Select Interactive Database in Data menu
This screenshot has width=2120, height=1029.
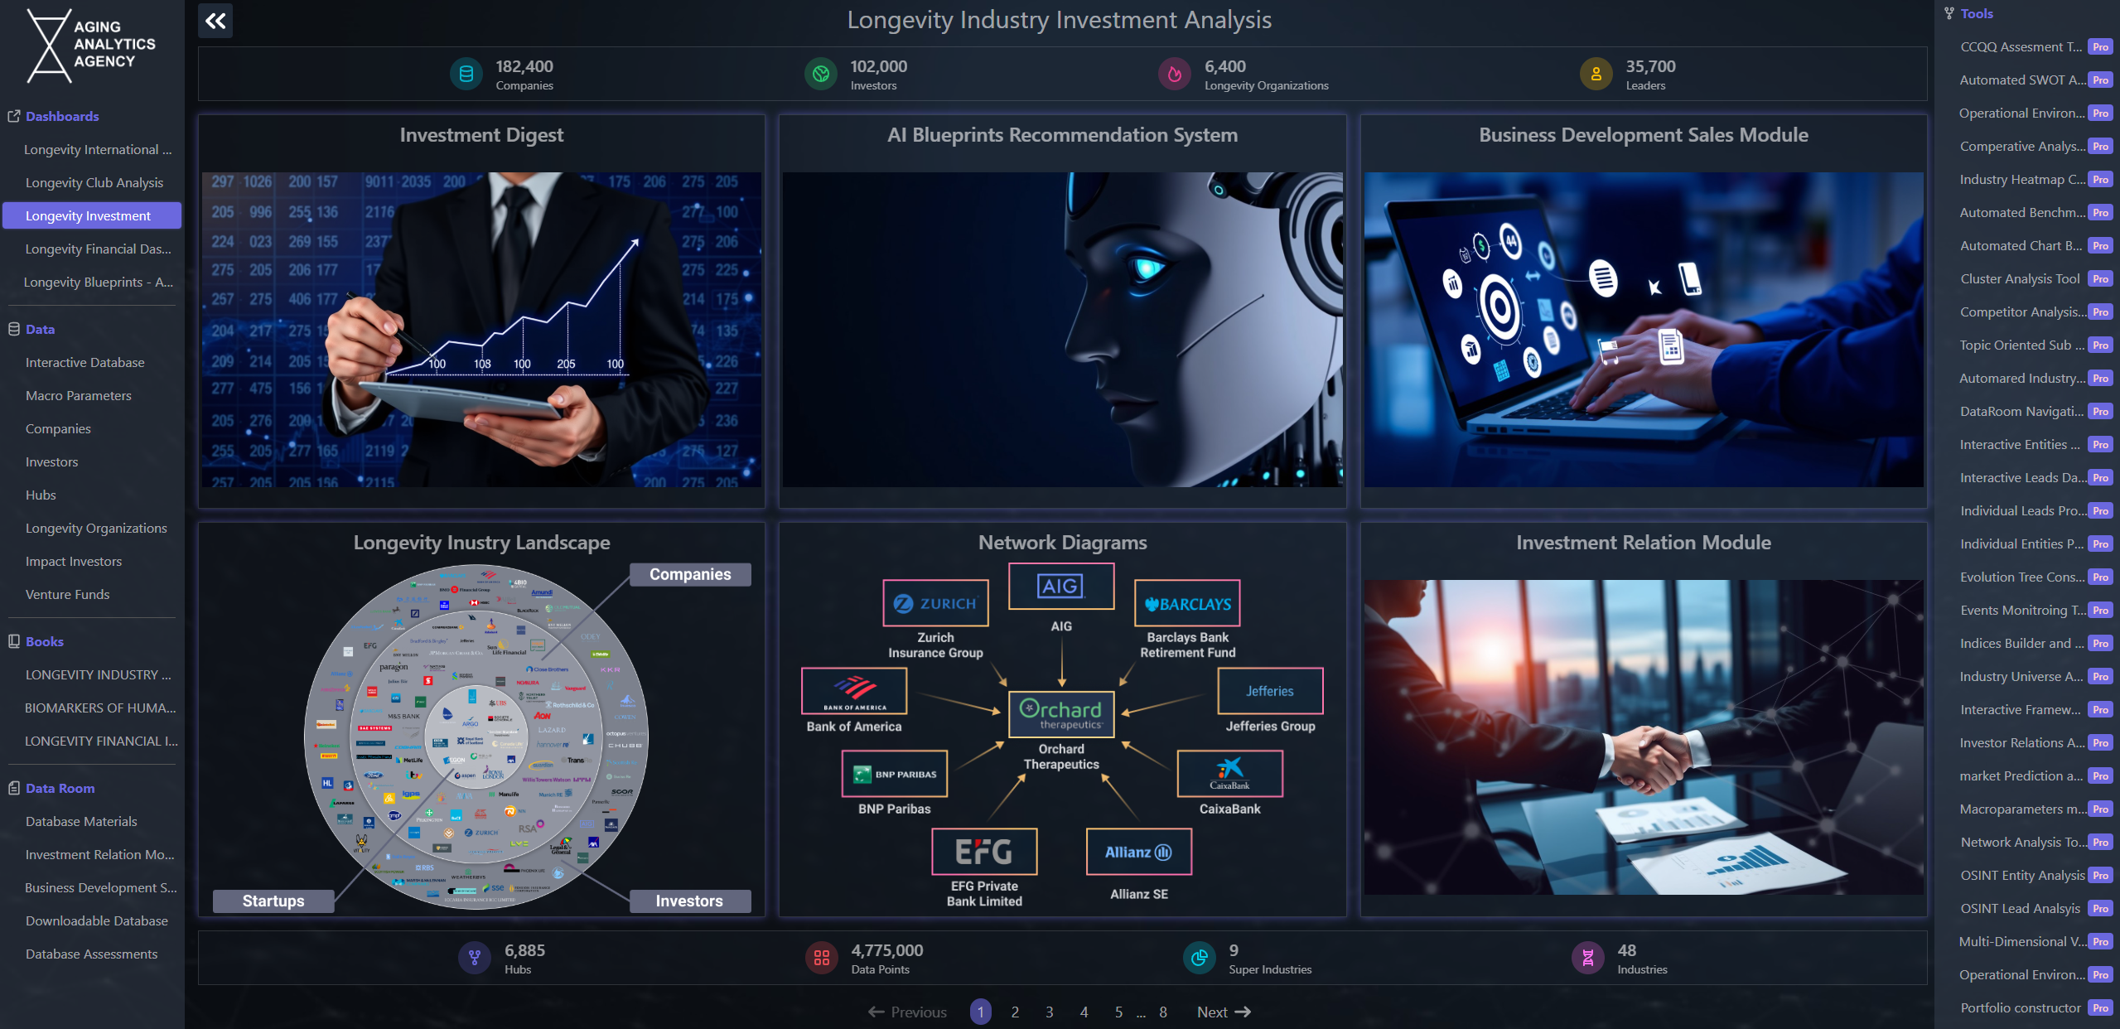85,363
